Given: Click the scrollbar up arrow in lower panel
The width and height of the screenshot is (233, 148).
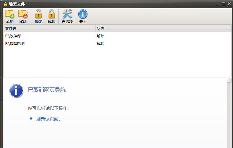Looking at the screenshot, I should (x=229, y=80).
